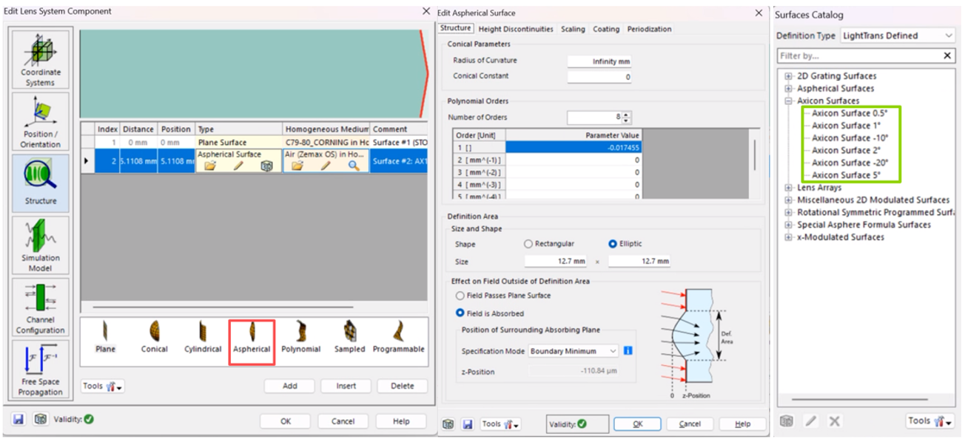Open the Coating tab
The image size is (965, 442).
point(605,29)
